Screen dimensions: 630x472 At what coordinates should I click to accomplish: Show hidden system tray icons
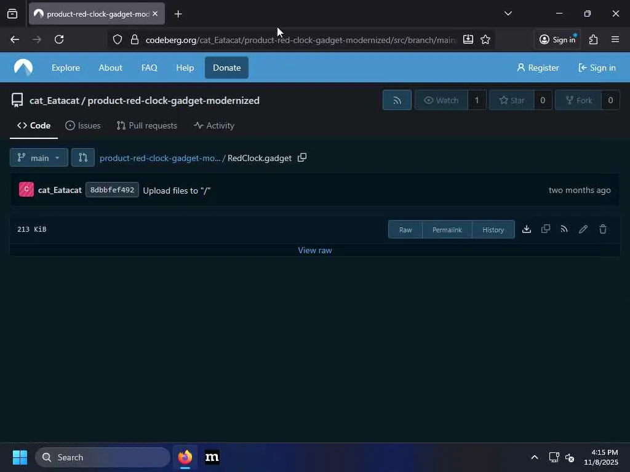(535, 457)
